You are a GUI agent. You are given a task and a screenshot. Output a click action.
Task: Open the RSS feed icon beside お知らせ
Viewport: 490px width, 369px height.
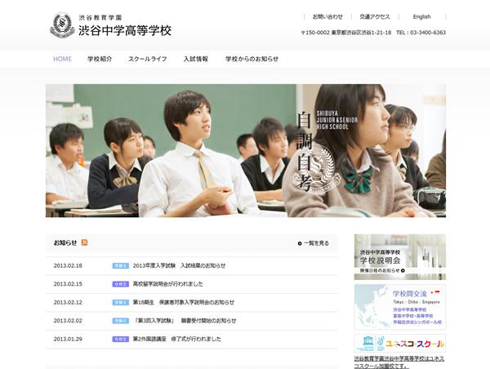84,242
